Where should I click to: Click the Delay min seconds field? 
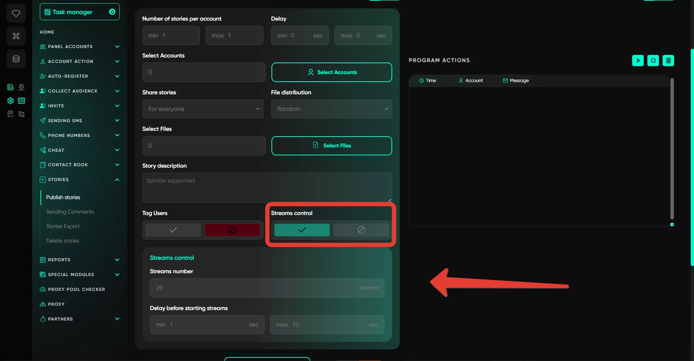coord(300,35)
